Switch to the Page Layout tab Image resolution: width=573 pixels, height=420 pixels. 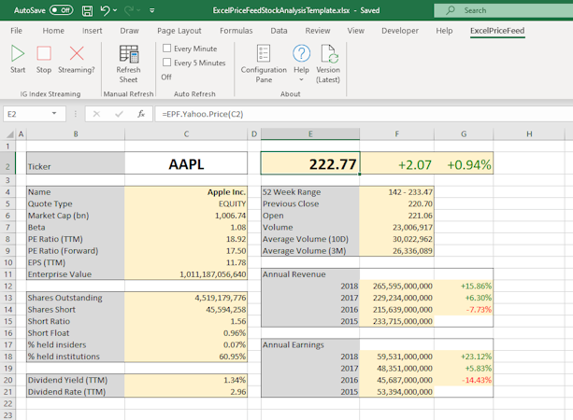point(179,30)
